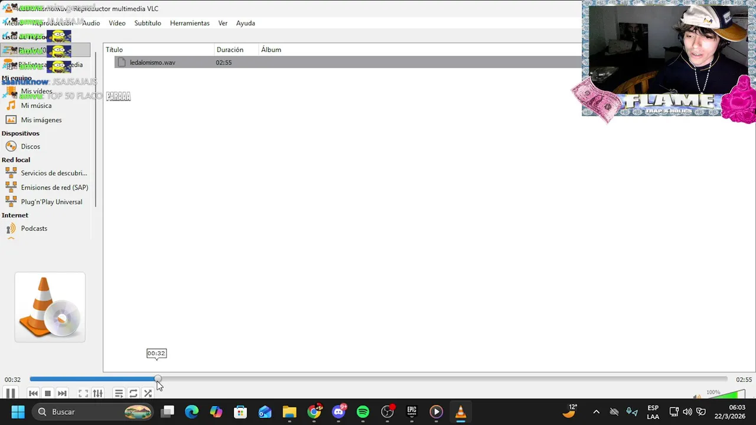Open Task View from taskbar
Image resolution: width=756 pixels, height=425 pixels.
[168, 412]
